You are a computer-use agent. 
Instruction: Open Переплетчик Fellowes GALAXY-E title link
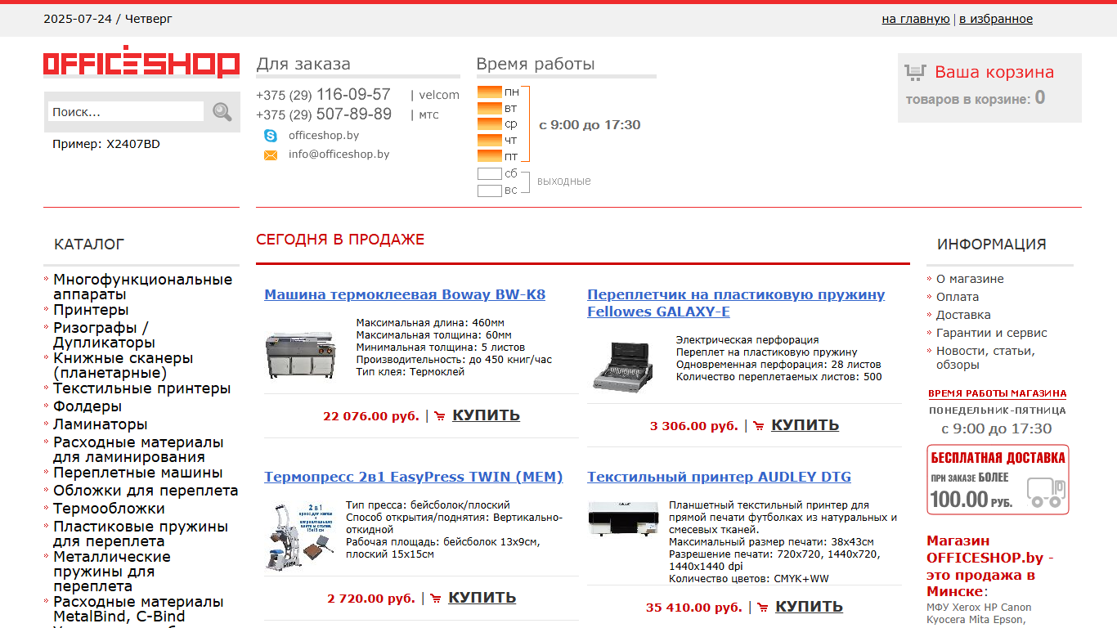click(736, 303)
